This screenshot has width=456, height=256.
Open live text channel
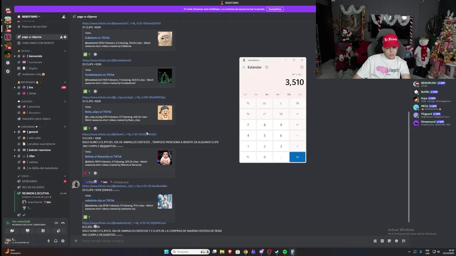[x=42, y=87]
